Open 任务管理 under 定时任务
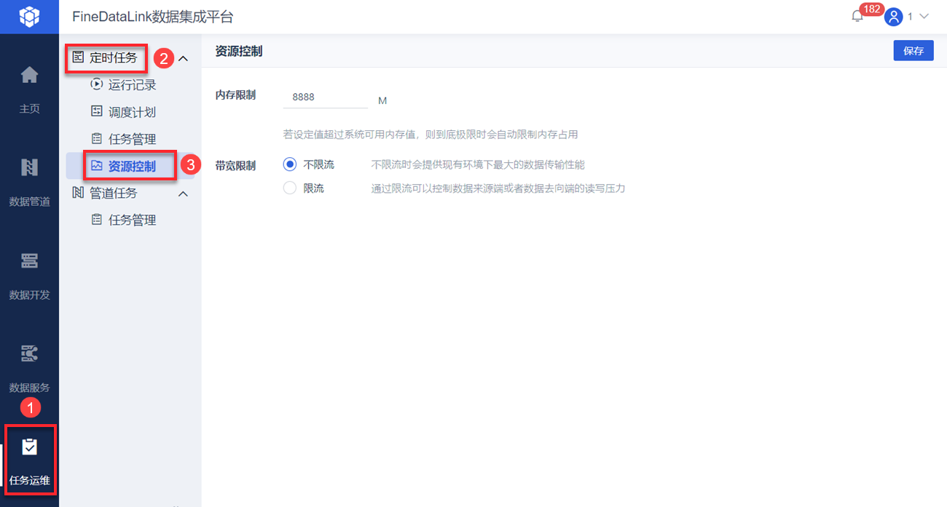The image size is (947, 507). click(x=134, y=138)
